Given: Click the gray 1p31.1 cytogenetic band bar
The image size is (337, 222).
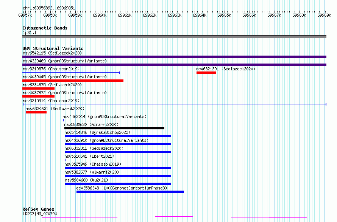Looking at the screenshot, I should (x=174, y=37).
